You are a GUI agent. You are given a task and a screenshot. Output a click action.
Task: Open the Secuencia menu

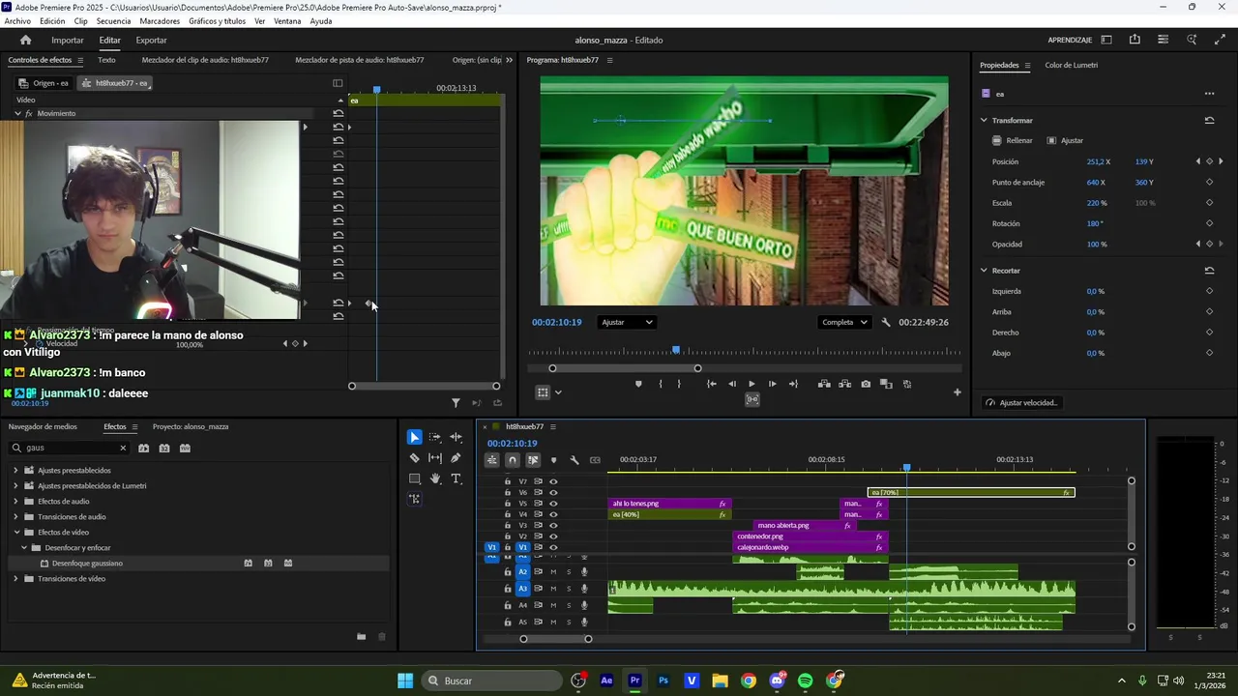[x=113, y=21]
